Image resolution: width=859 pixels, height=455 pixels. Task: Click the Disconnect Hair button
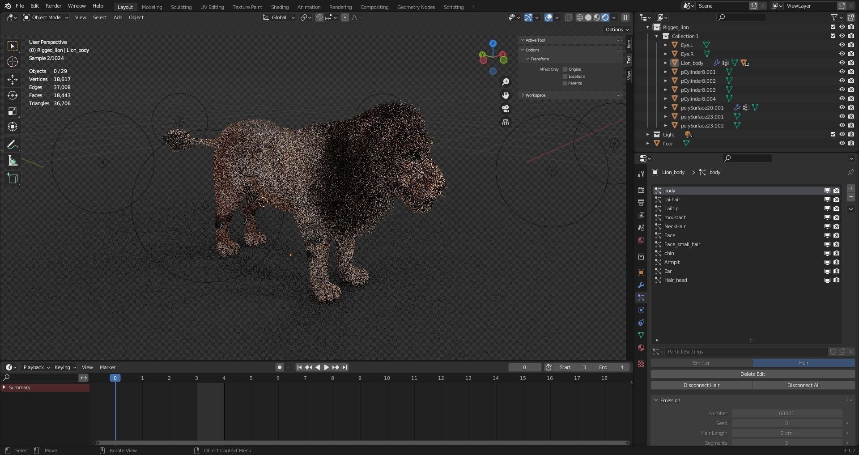point(702,385)
